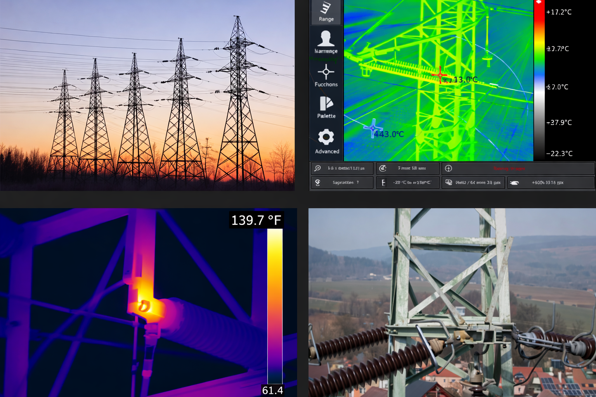This screenshot has width=596, height=397.
Task: Open the frame rate selector in the status bar
Action: pos(407,168)
